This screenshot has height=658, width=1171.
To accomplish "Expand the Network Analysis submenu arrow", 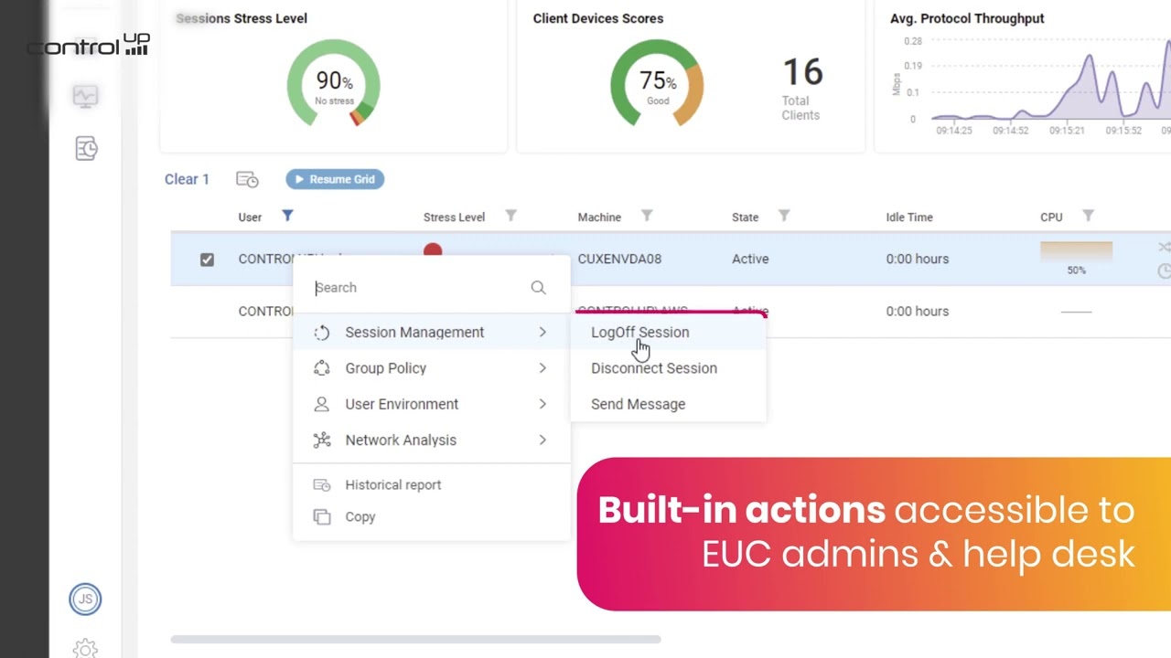I will click(x=543, y=440).
